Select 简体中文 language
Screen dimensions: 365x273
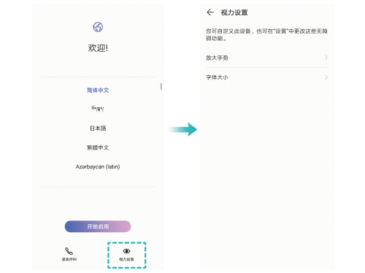pyautogui.click(x=98, y=91)
